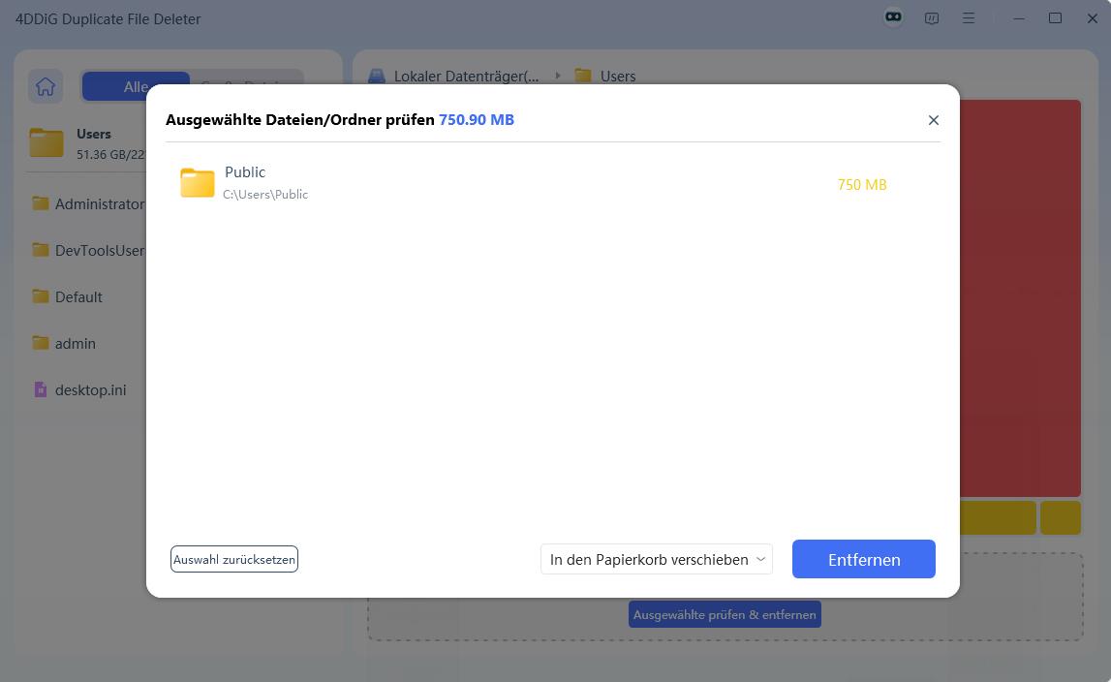This screenshot has width=1111, height=682.
Task: Close the file review dialog
Action: pyautogui.click(x=933, y=120)
